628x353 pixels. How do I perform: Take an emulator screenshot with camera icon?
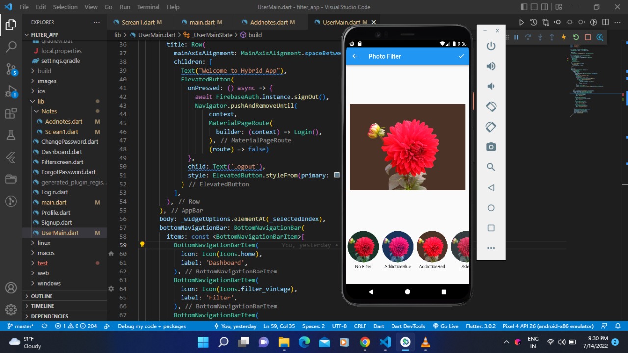tap(491, 147)
